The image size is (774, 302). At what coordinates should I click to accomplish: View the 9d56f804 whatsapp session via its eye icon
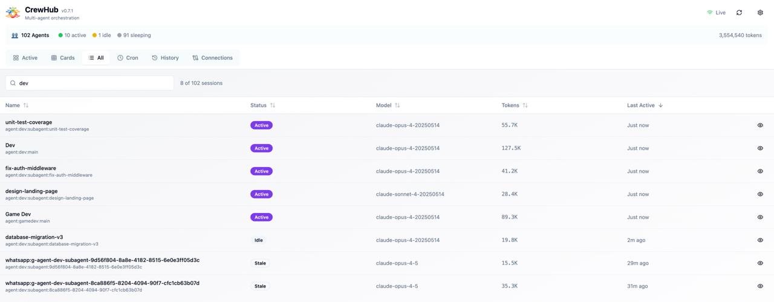point(760,263)
